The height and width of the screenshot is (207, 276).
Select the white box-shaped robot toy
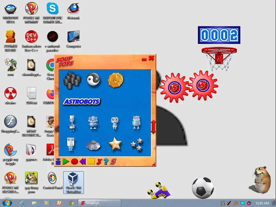point(71,144)
